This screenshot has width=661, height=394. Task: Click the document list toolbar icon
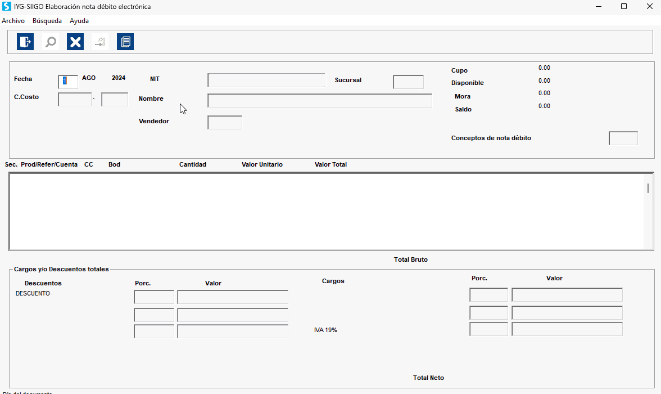point(125,42)
